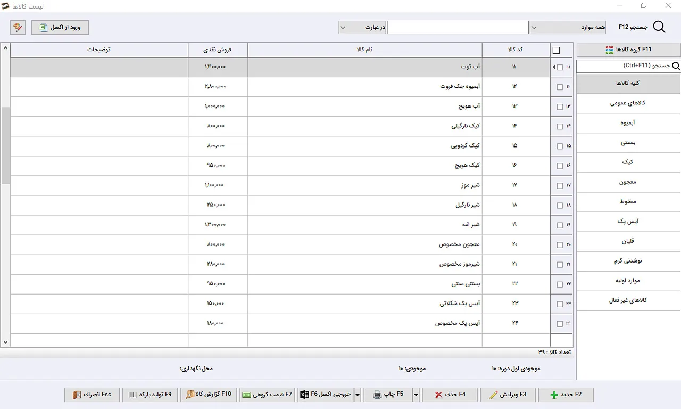Screen dimensions: 681x409
Task: Sort by the فروش نقدی column header
Action: (218, 50)
